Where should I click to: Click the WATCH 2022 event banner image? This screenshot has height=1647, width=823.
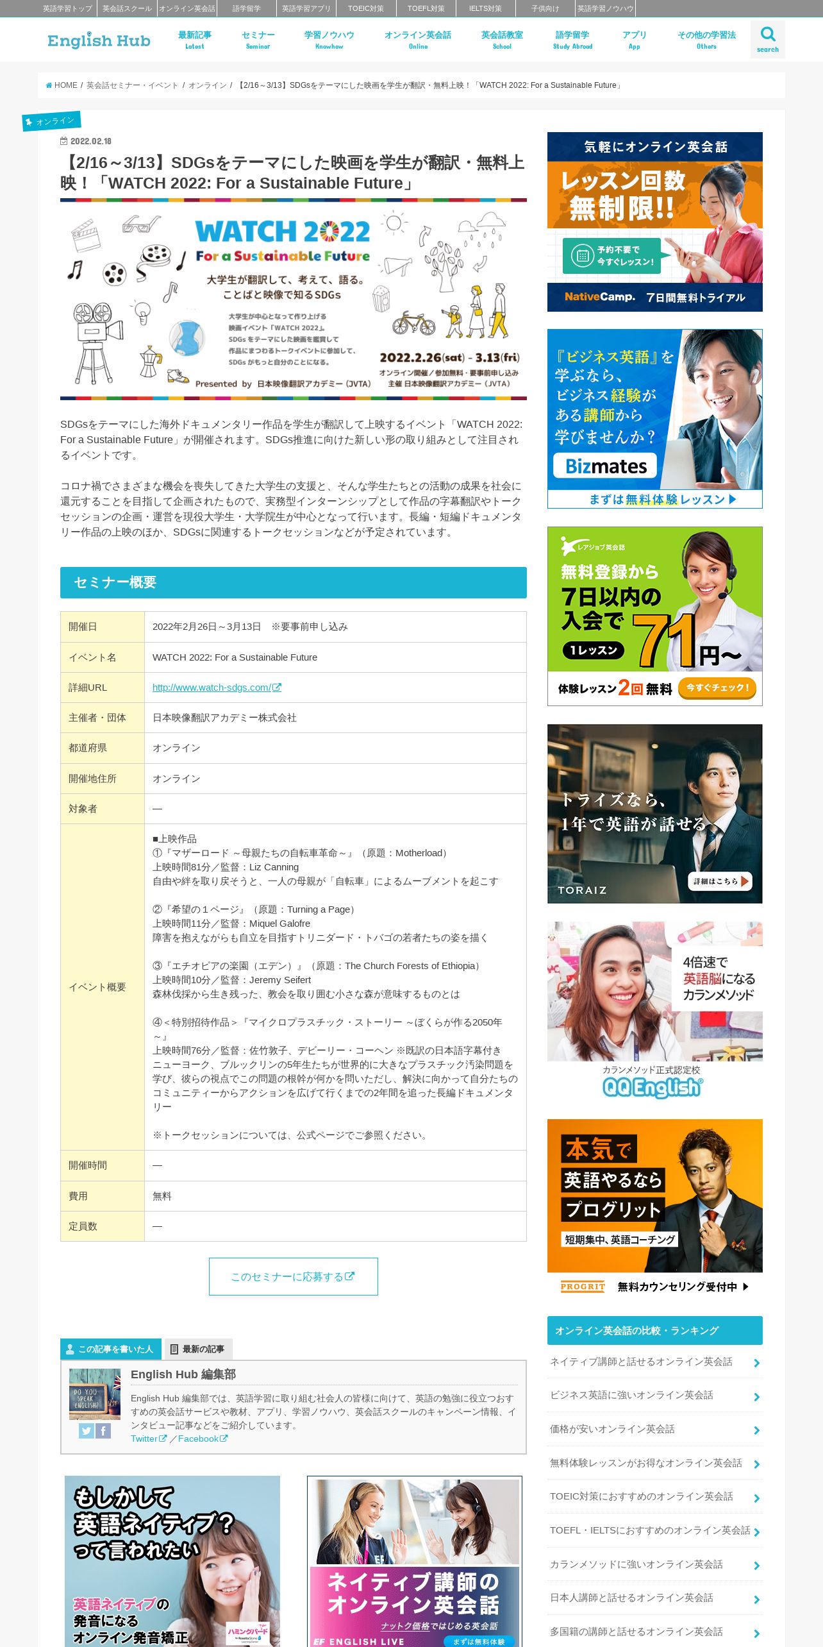pos(294,300)
